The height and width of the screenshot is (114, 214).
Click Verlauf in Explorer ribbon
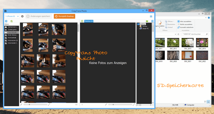click(x=169, y=27)
